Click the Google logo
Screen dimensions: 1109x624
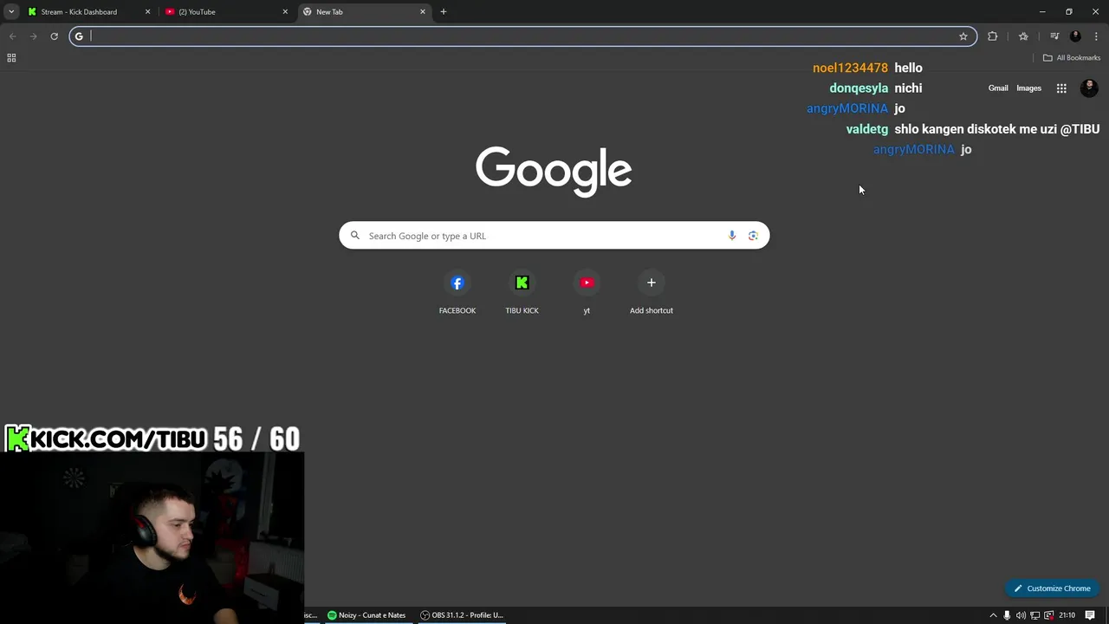click(x=554, y=171)
